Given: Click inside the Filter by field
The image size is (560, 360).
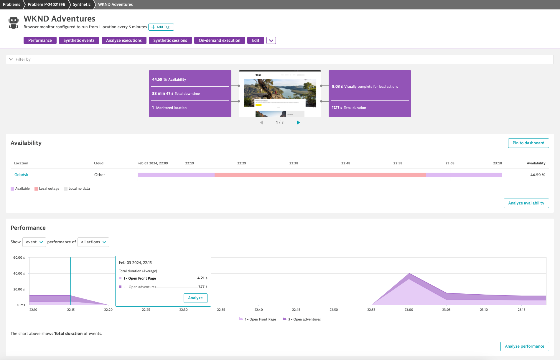Looking at the screenshot, I should point(88,60).
